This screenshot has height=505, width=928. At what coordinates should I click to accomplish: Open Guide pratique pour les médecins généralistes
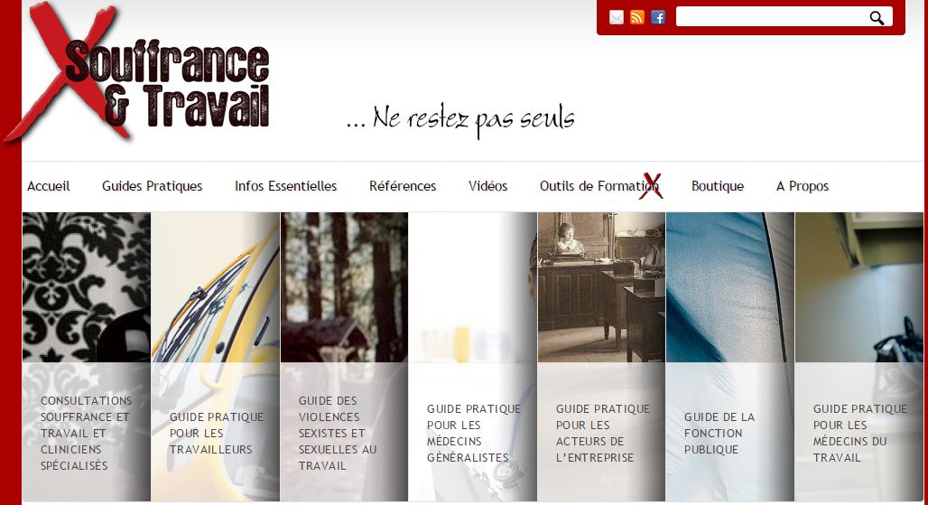click(x=473, y=433)
